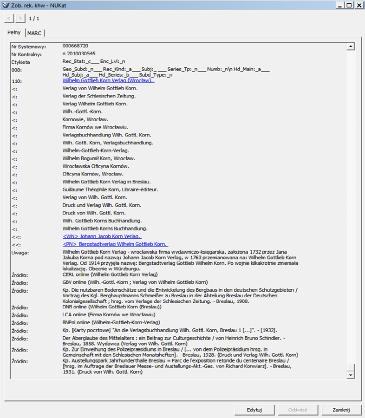
Task: Click the Zamknij button
Action: click(x=341, y=410)
